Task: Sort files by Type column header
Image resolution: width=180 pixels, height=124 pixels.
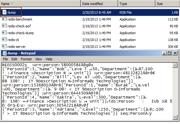Action: pyautogui.click(x=137, y=4)
